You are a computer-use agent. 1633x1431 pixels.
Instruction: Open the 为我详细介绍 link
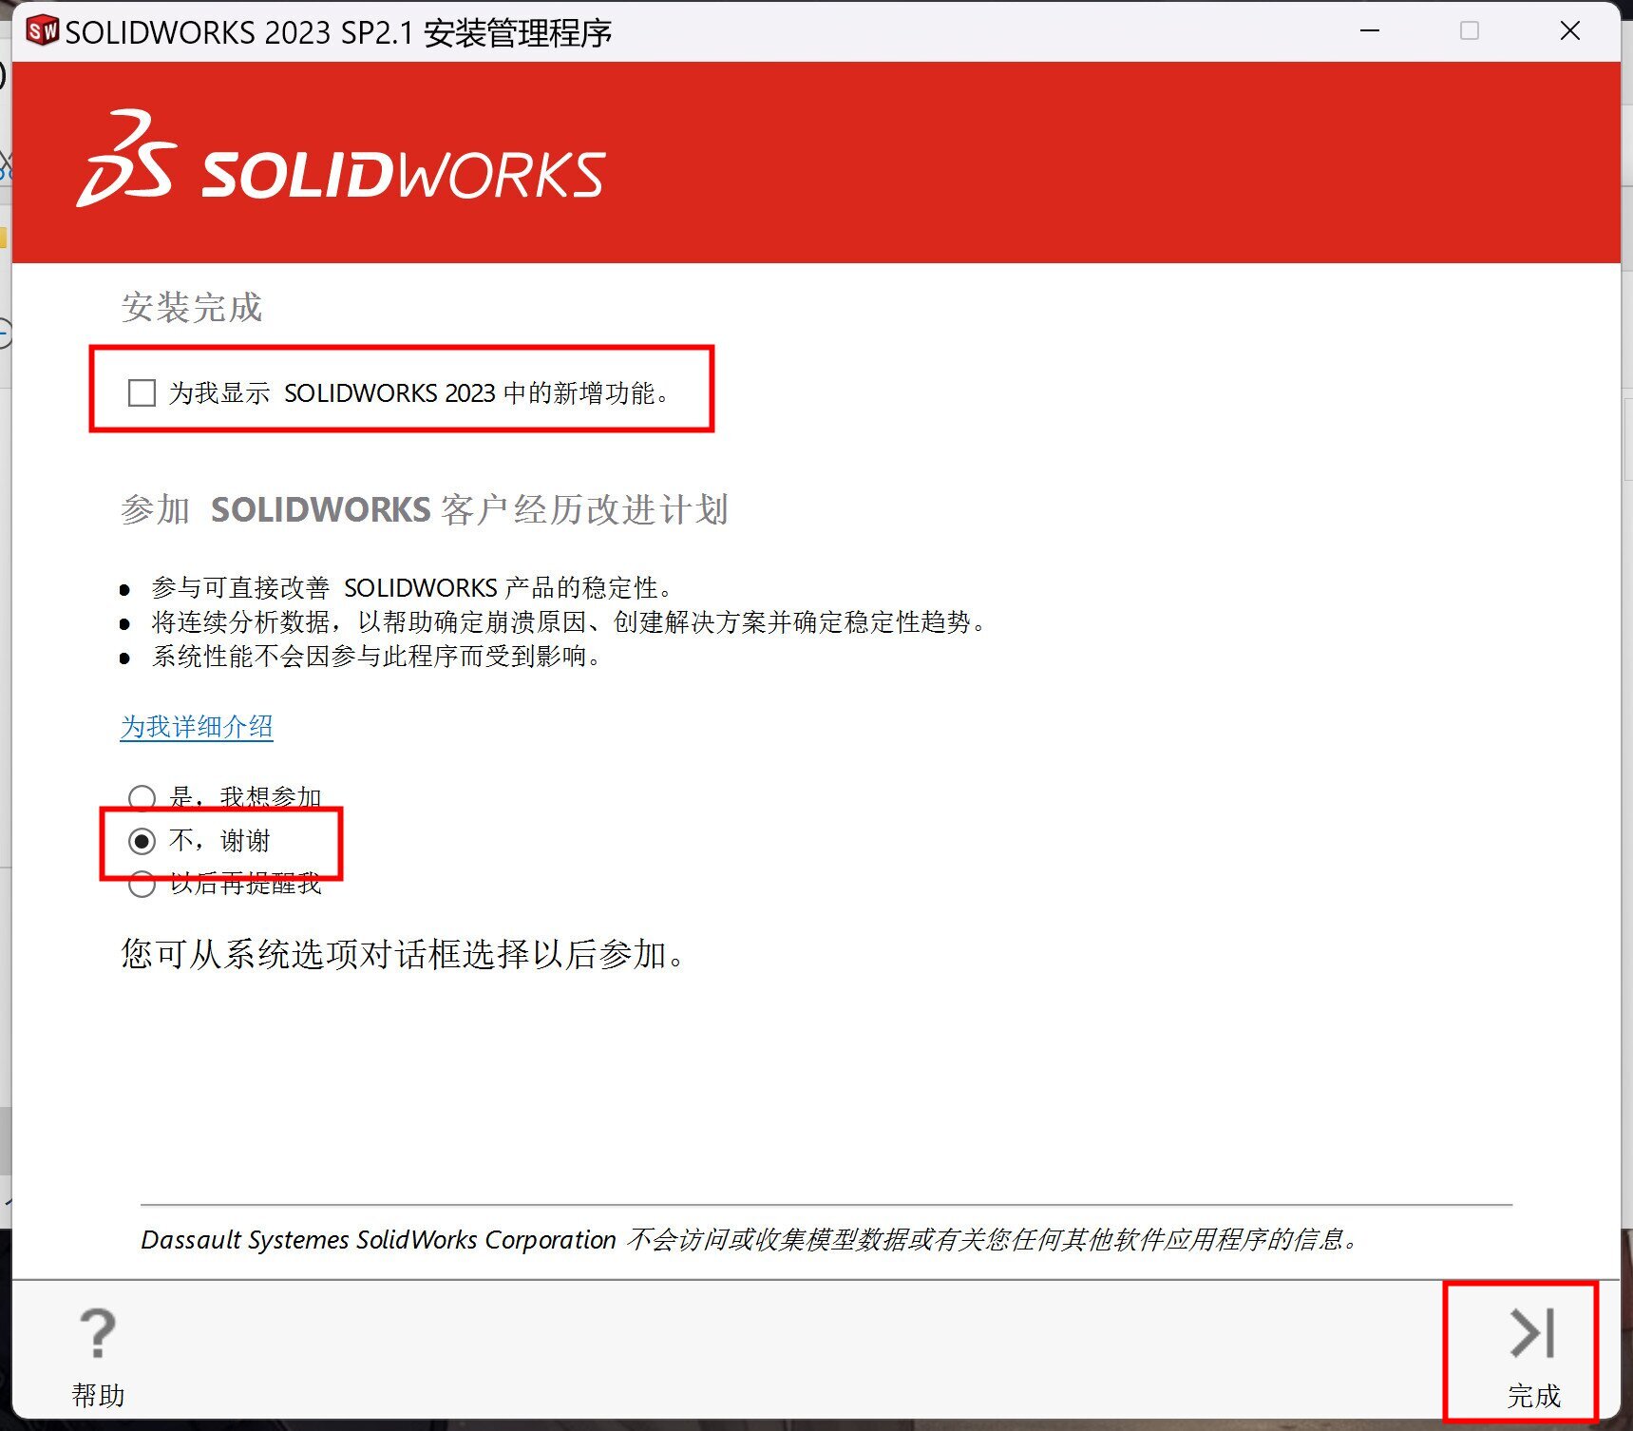click(197, 727)
